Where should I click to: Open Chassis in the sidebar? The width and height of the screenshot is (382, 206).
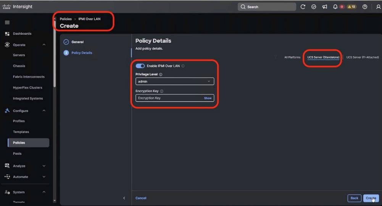click(19, 66)
